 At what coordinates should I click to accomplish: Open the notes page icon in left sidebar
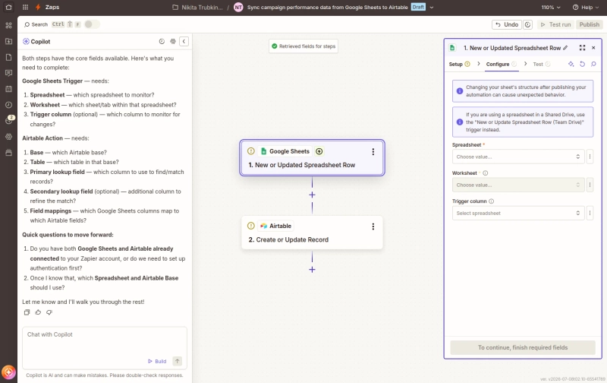pyautogui.click(x=8, y=57)
